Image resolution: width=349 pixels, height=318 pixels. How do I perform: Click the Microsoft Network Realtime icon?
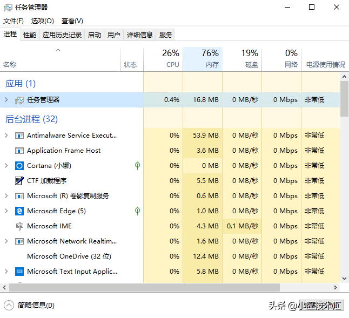pos(19,241)
